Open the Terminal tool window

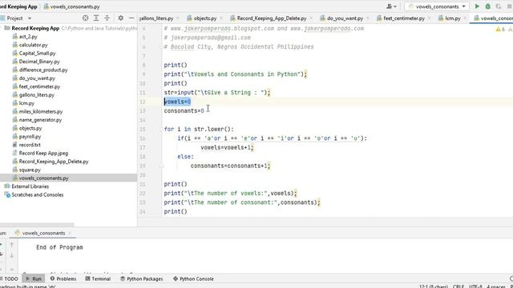(98, 279)
